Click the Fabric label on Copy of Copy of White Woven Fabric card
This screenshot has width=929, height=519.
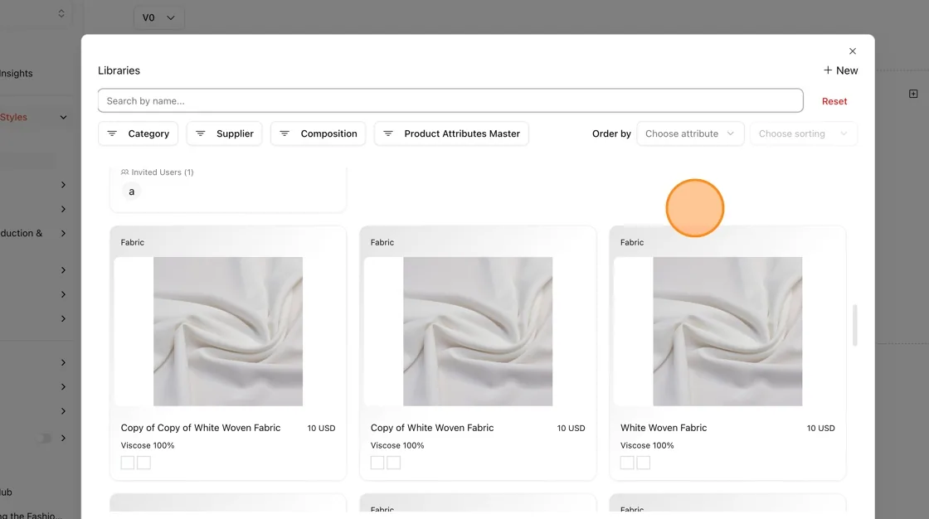(132, 242)
